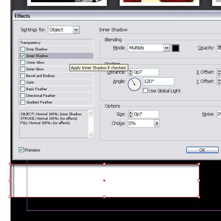
Task: Increase Size with stepper up arrow
Action: [x=131, y=113]
